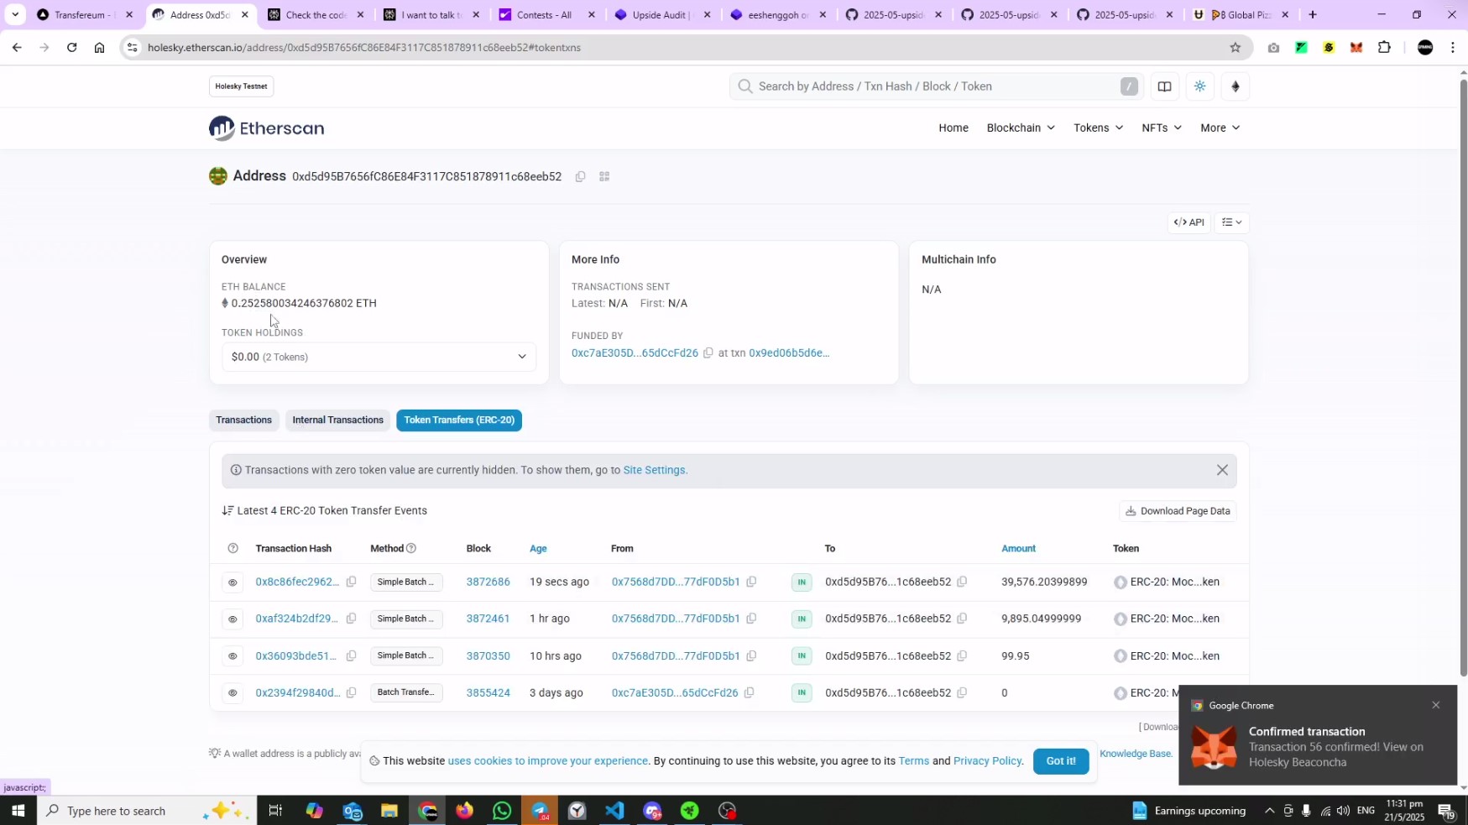Copy transaction hash 0x8c86fec2962
This screenshot has width=1468, height=825.
tap(352, 582)
